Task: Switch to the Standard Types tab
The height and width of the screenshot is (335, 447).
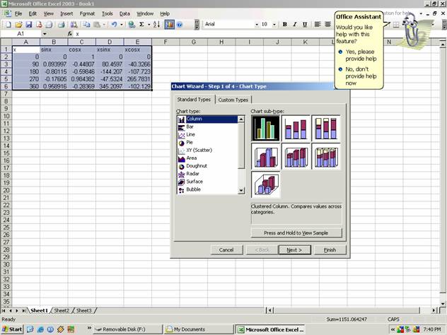Action: (194, 99)
